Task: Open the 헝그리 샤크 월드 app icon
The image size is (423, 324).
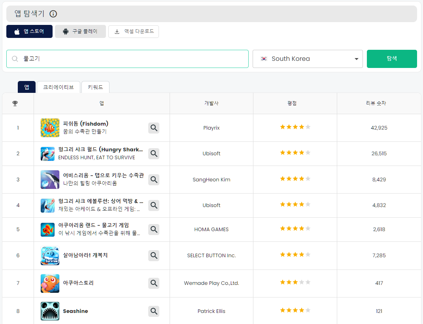Action: click(48, 154)
